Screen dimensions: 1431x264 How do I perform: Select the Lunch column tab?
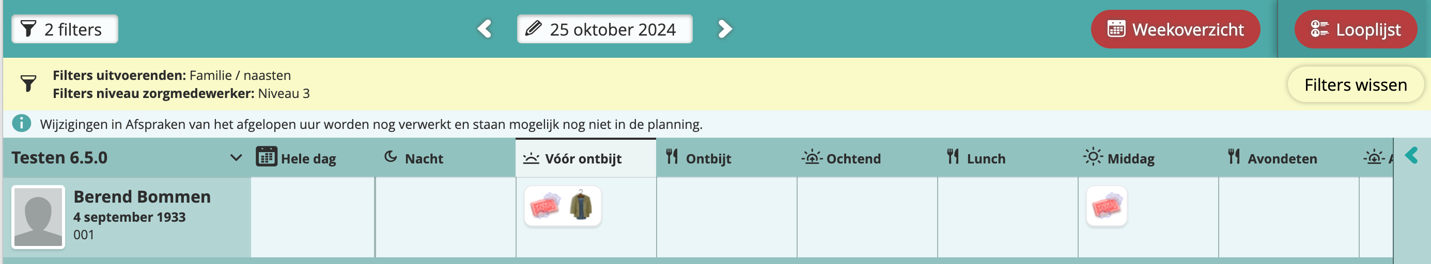(x=976, y=158)
